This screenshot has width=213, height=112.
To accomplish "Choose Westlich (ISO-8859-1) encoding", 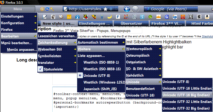I will pyautogui.click(x=101, y=62).
